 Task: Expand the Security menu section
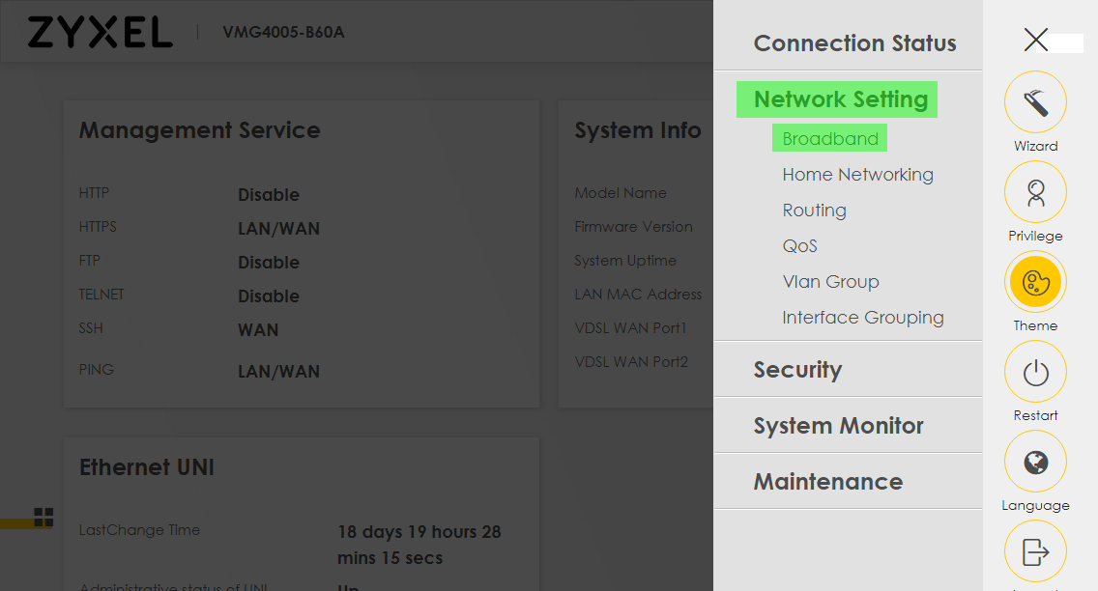click(797, 369)
